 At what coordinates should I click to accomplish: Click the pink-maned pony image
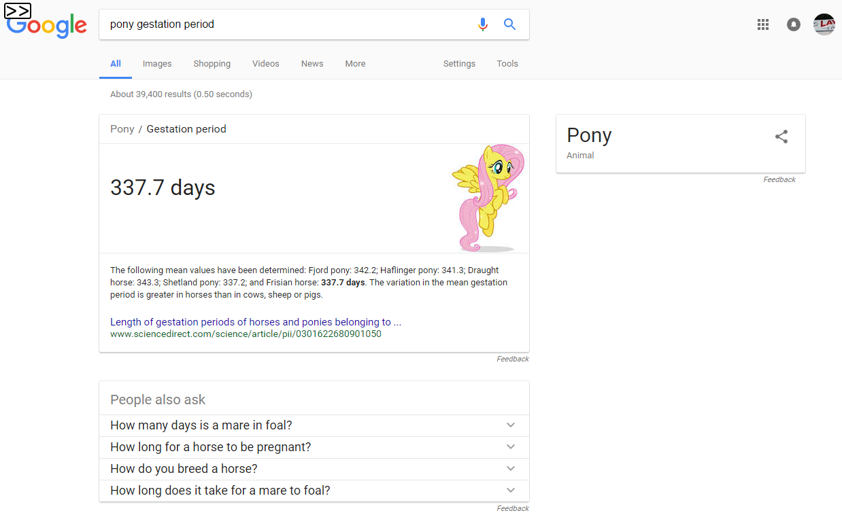488,198
